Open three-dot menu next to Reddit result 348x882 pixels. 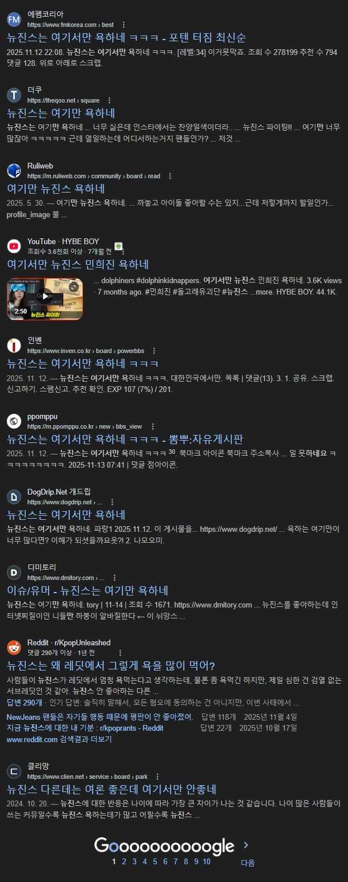point(120,653)
